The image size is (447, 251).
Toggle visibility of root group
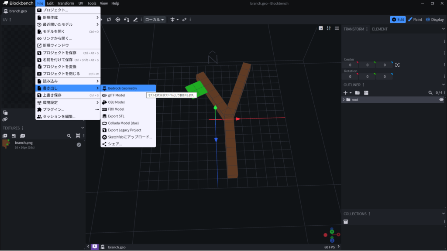click(x=441, y=100)
